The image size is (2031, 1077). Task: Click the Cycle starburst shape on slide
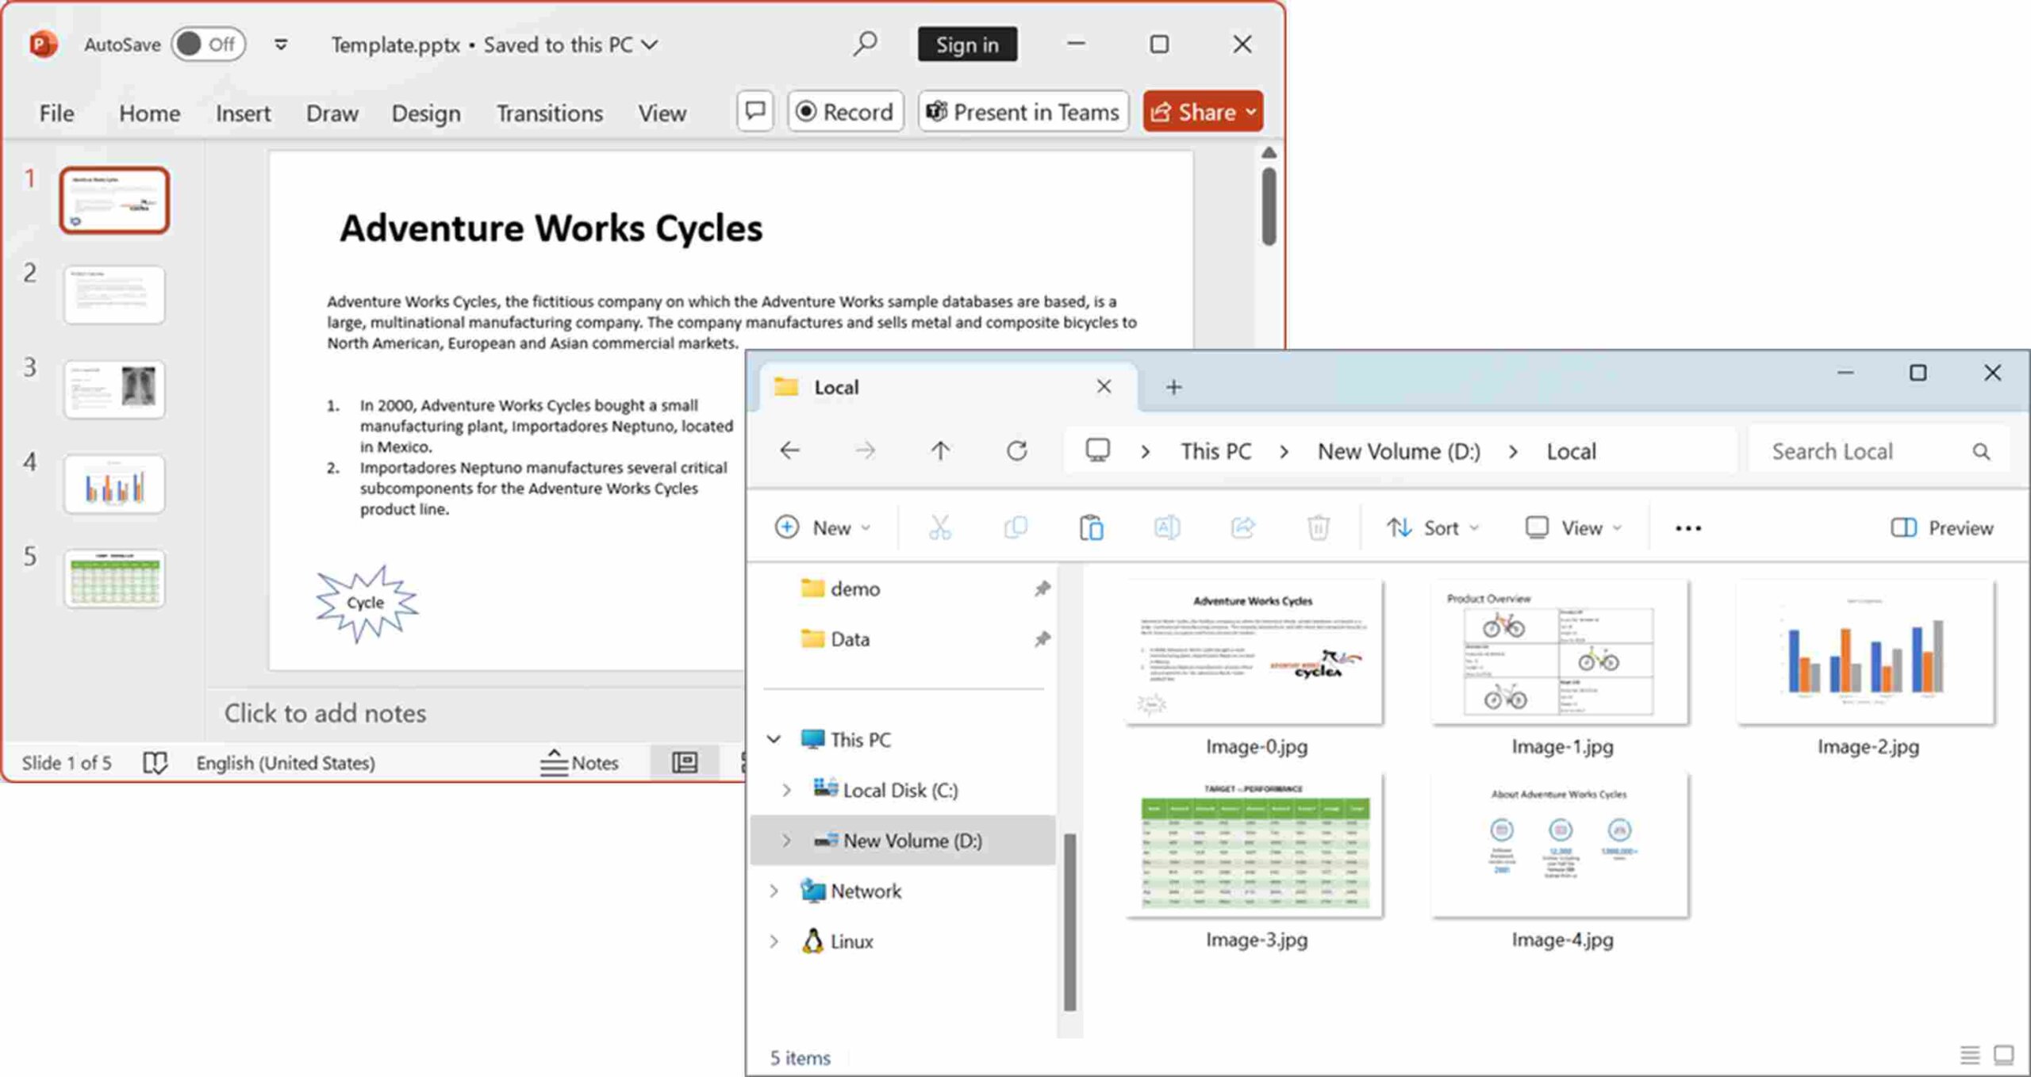click(366, 603)
